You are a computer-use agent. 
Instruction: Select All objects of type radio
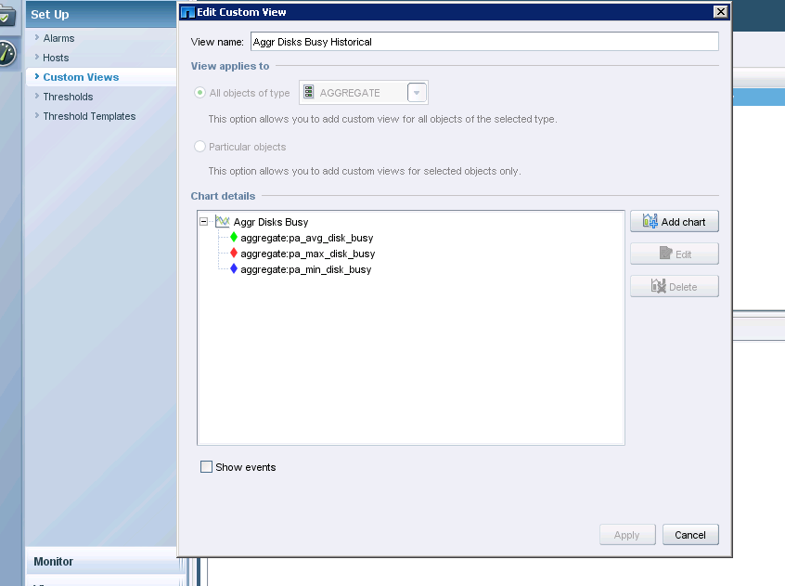coord(199,93)
